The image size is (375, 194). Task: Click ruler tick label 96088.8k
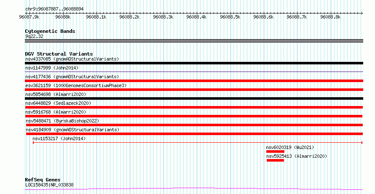click(x=330, y=17)
